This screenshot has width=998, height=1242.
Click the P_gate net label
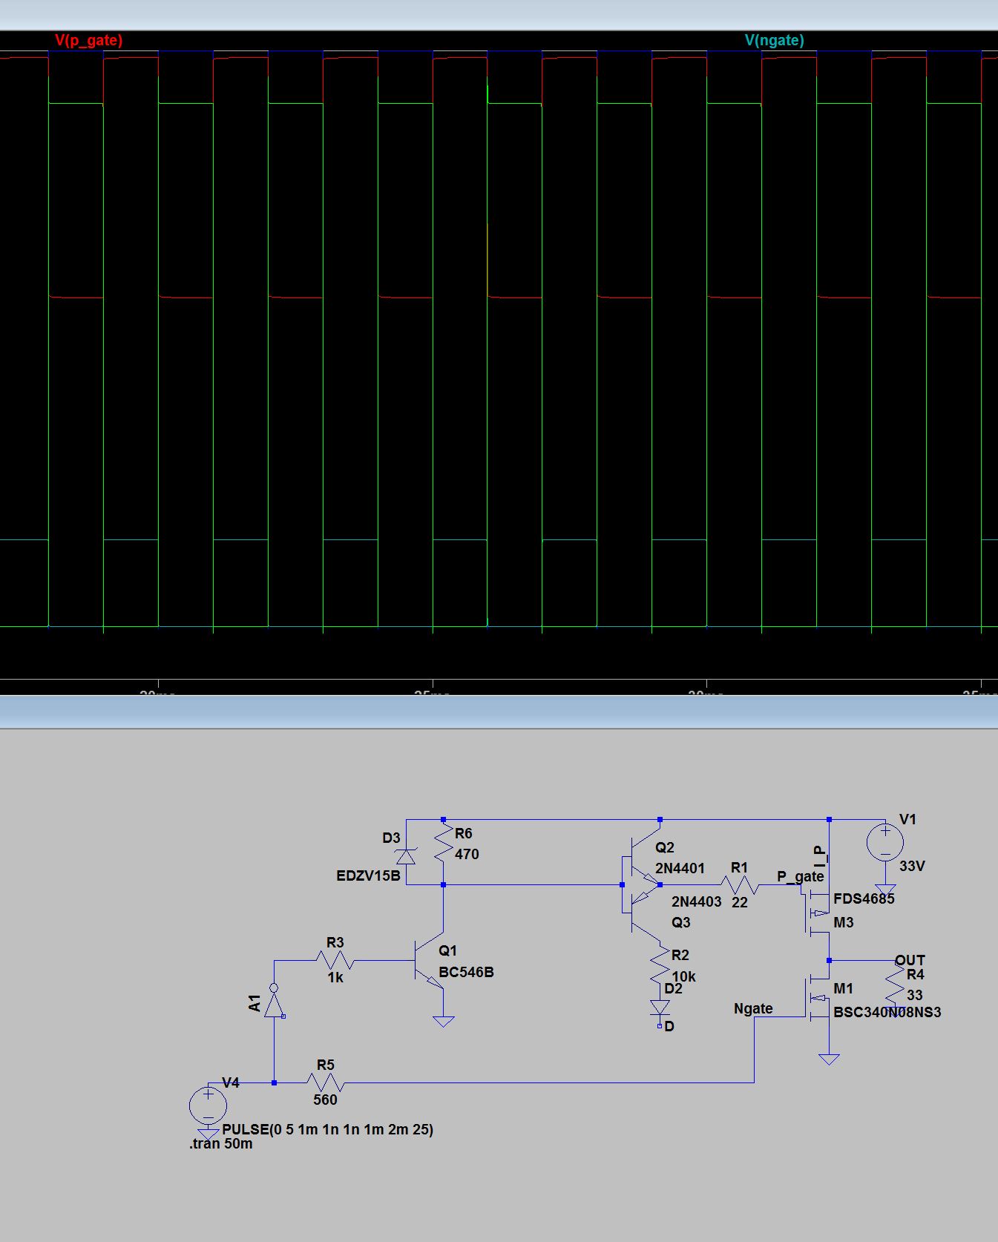pos(800,876)
